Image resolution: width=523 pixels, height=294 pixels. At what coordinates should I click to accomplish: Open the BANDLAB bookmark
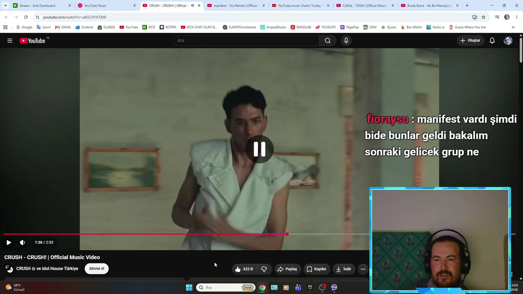coord(301,27)
